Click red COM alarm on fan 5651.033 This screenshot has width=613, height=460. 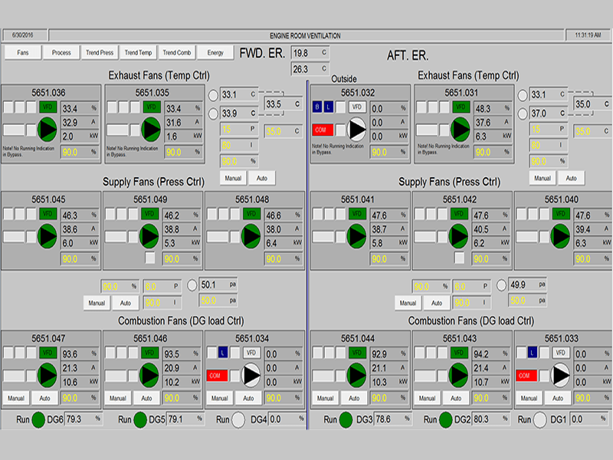click(526, 376)
